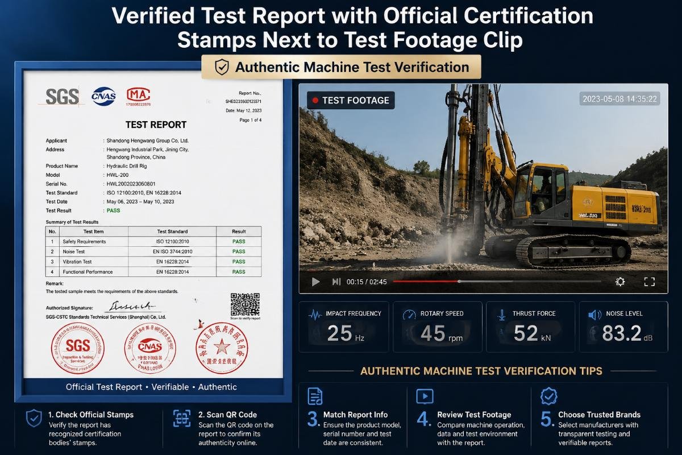This screenshot has height=455, width=682.
Task: Click the Noise Test table row
Action: (153, 251)
